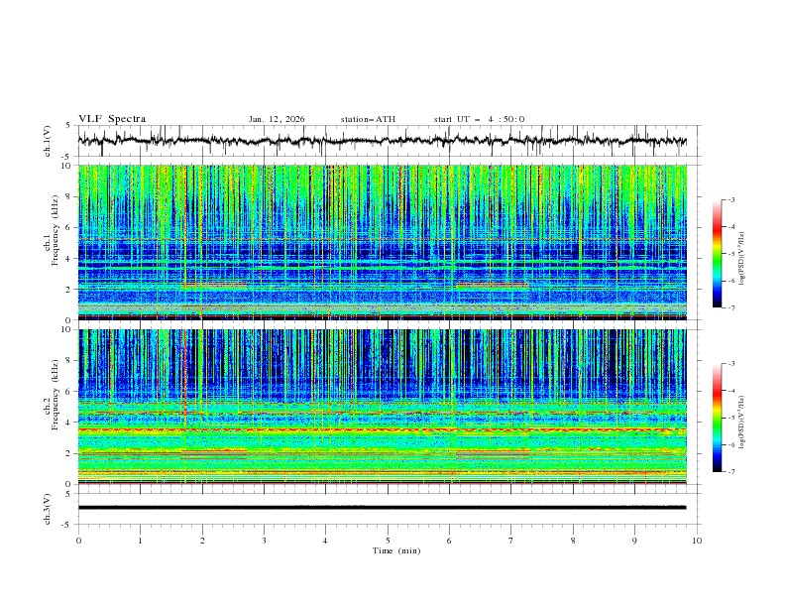Click the time axis tick label "2"

[202, 541]
